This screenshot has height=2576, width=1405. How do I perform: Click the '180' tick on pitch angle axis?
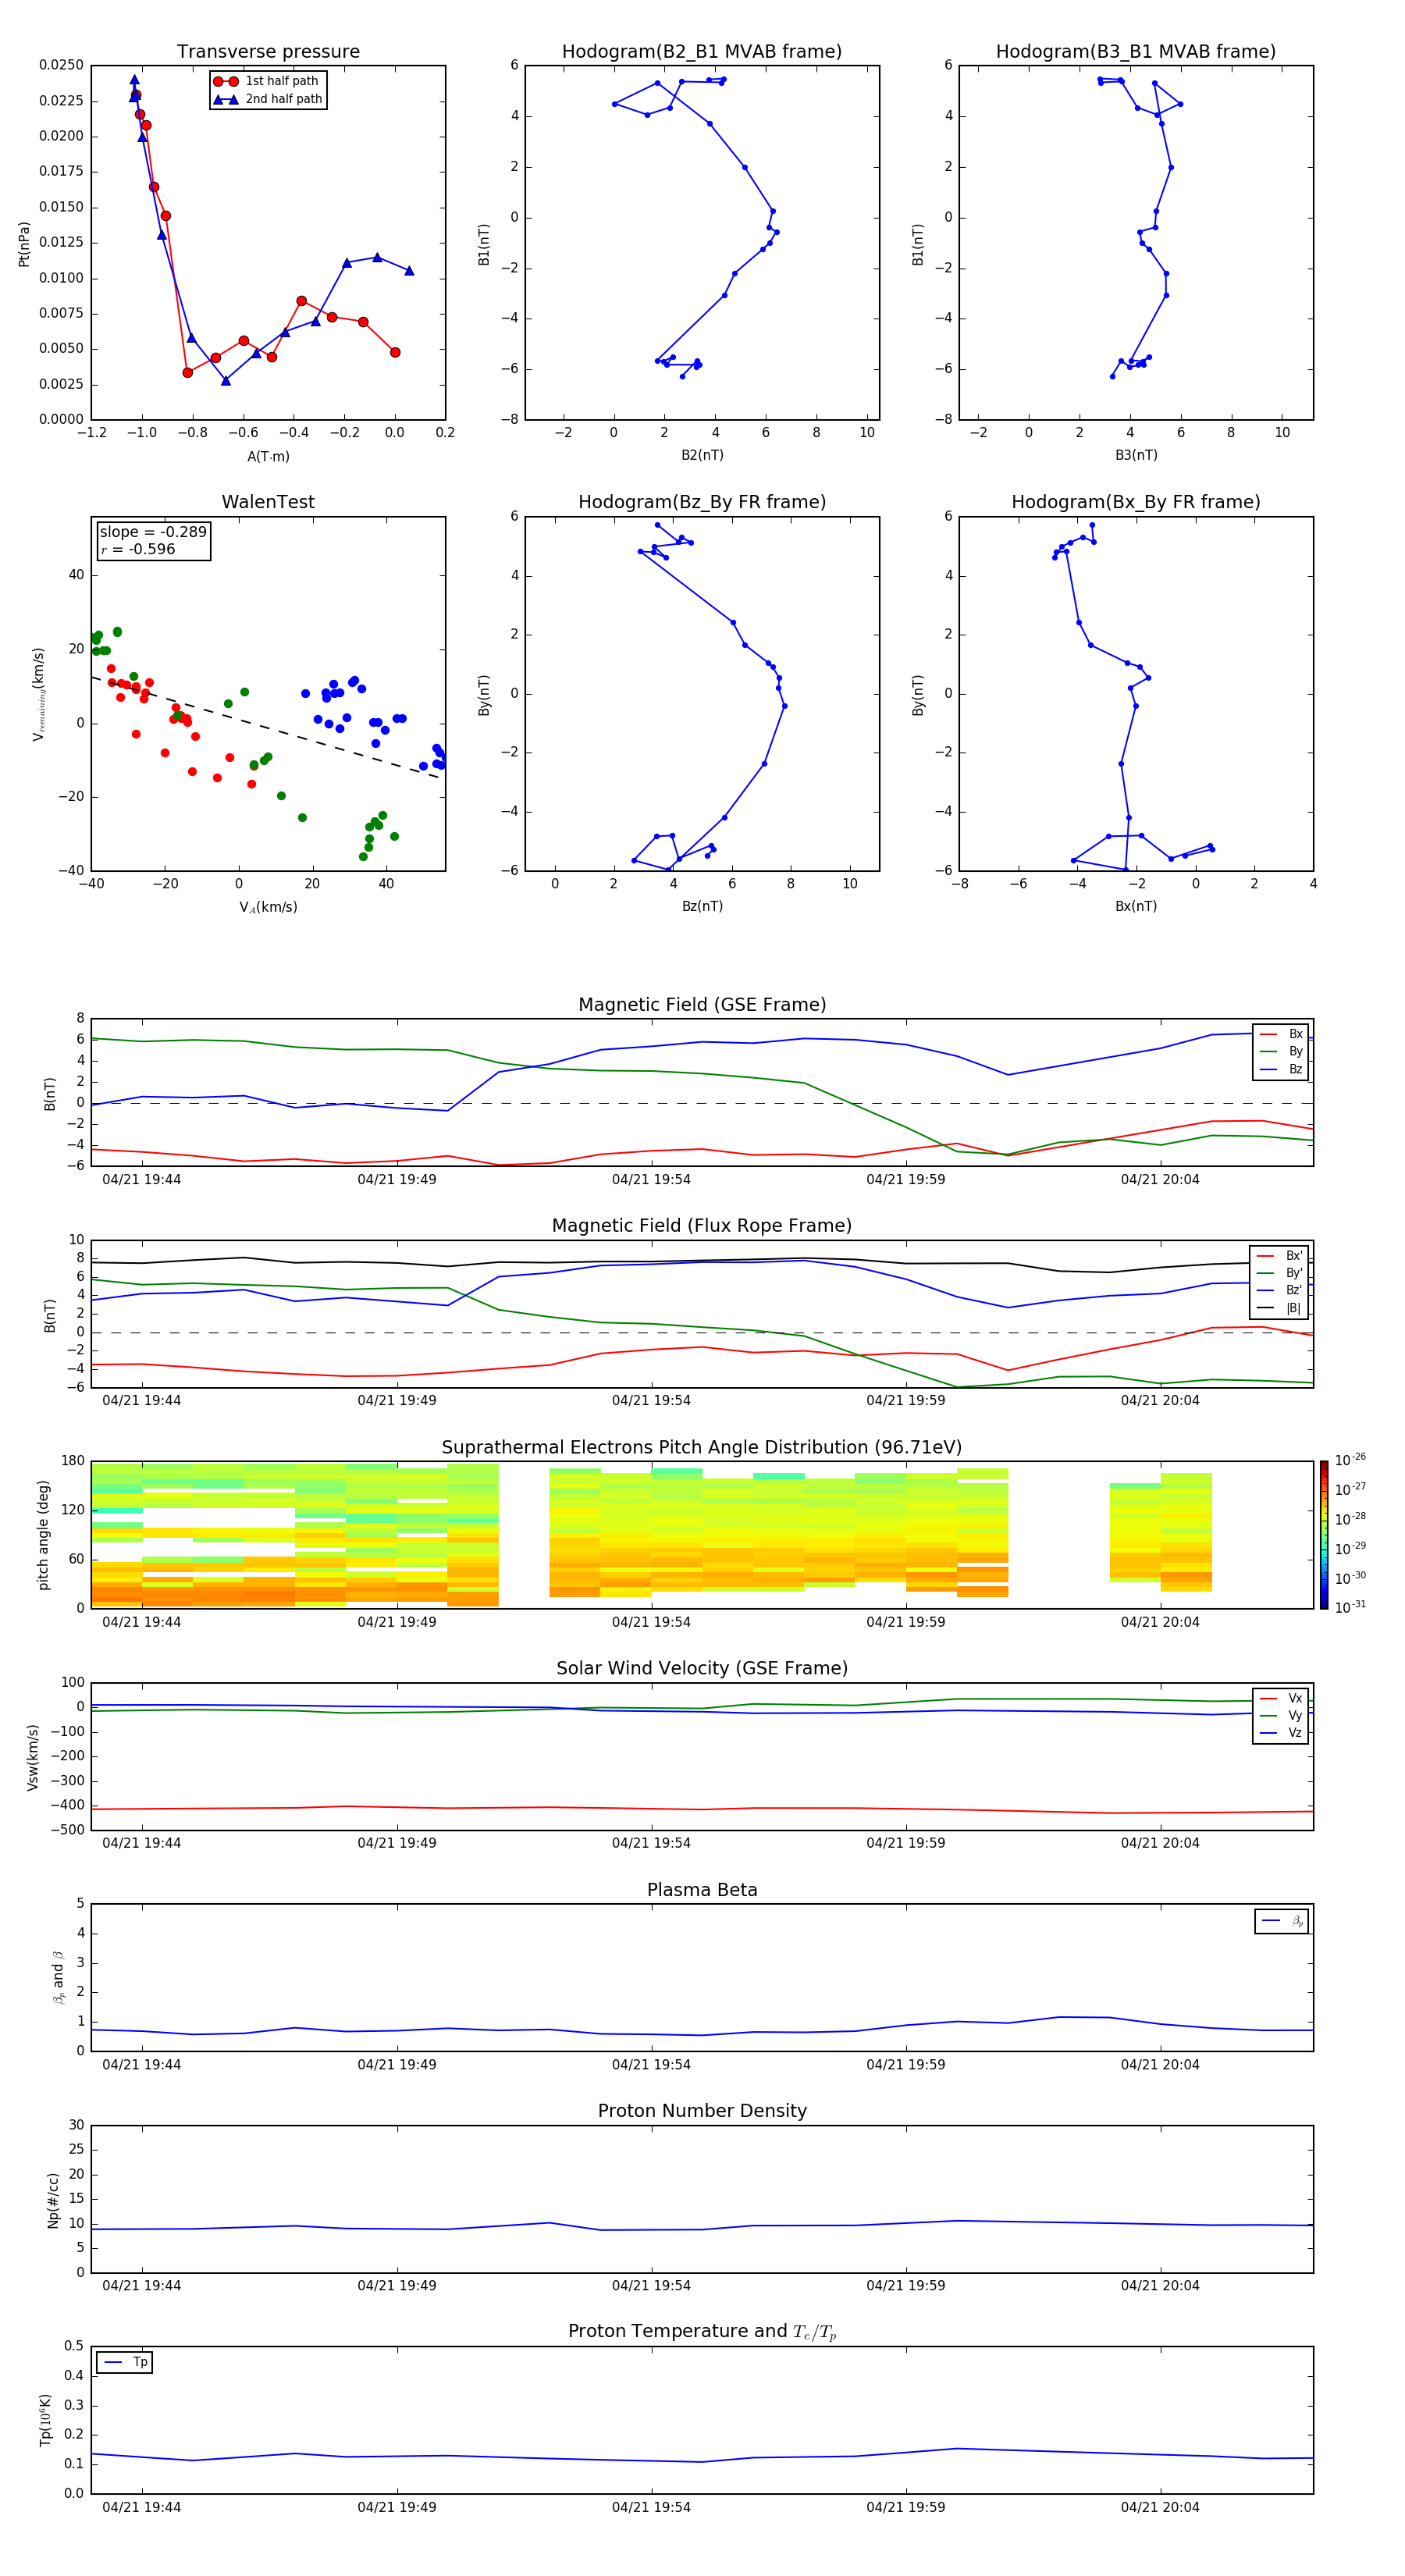(x=73, y=1461)
